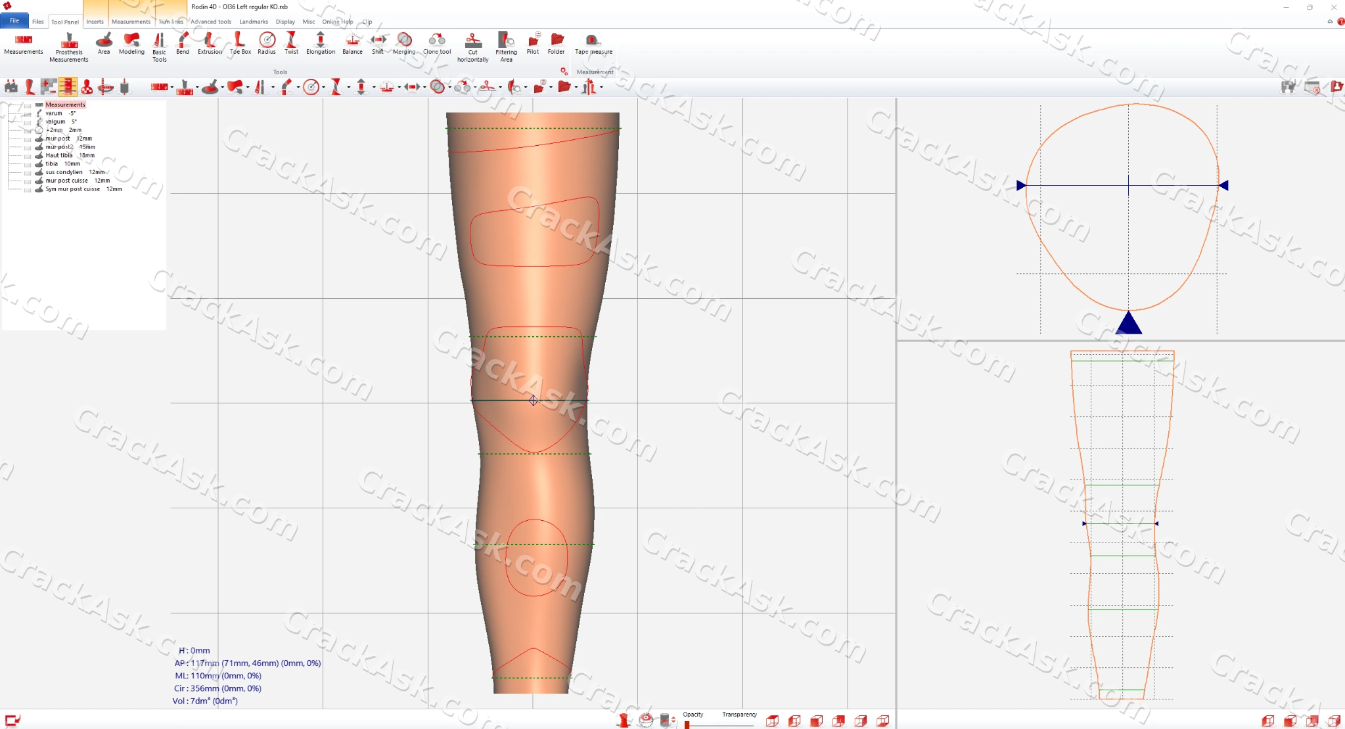1345x729 pixels.
Task: Select the Measurements root tree item
Action: pos(65,105)
